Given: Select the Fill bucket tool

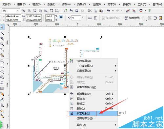Looking at the screenshot, I should tap(2, 111).
